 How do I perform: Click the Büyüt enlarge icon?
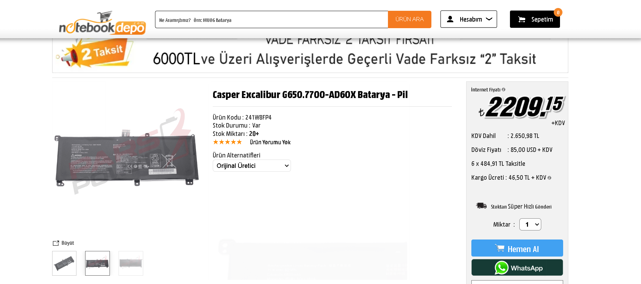tap(56, 243)
